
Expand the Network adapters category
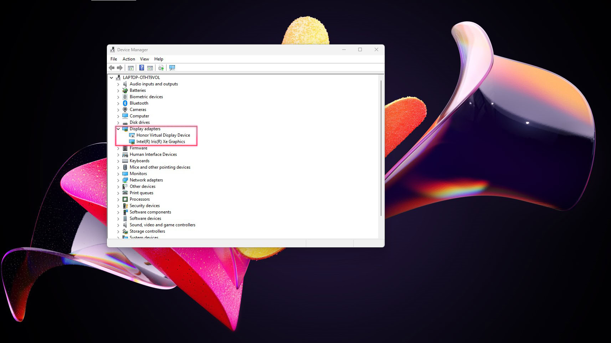pyautogui.click(x=118, y=180)
